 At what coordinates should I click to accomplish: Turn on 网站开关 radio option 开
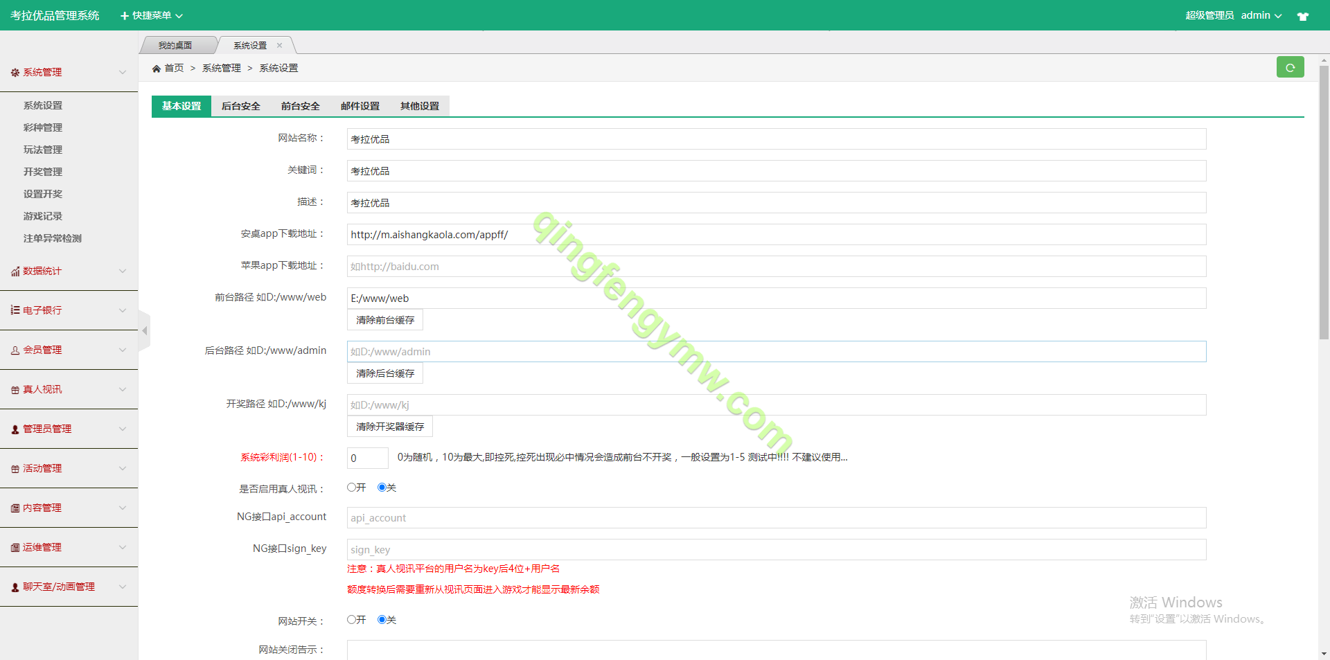[x=352, y=620]
